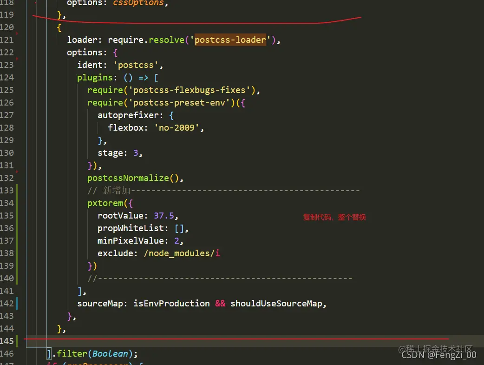
Task: Click 'require.resolve' on line 121
Action: pyautogui.click(x=146, y=40)
